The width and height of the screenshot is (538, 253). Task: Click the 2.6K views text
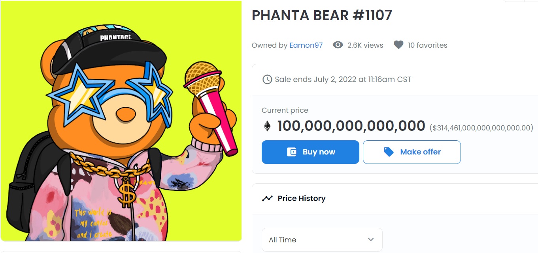(x=365, y=45)
